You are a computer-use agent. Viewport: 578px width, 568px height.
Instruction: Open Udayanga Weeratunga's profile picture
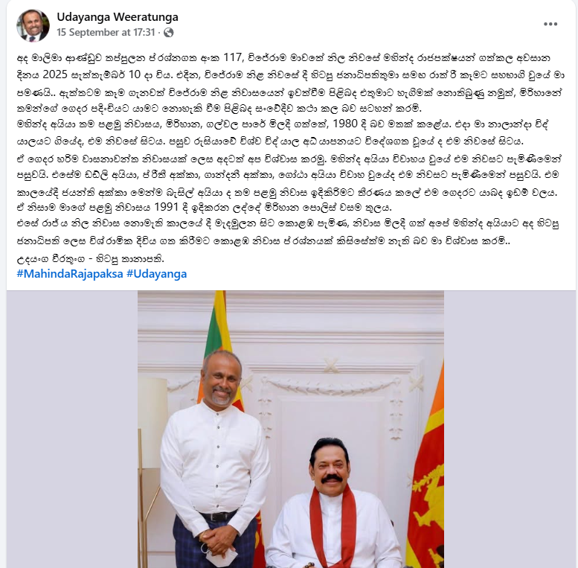click(33, 25)
